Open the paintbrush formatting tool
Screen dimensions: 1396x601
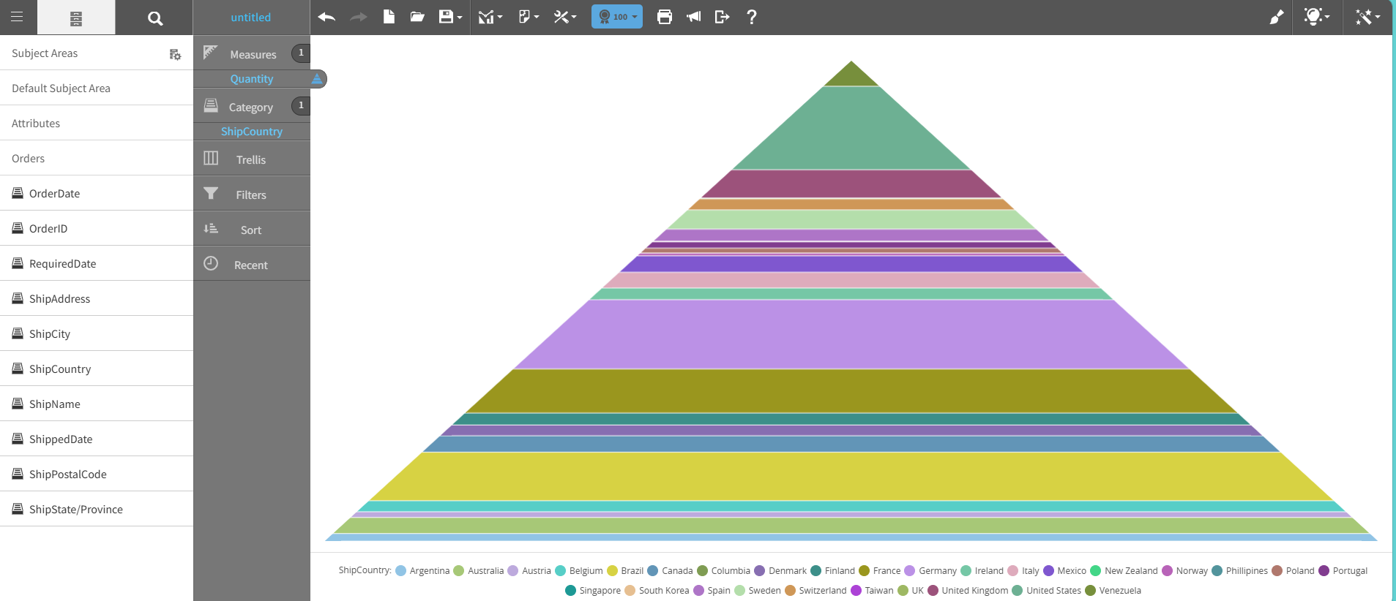click(1276, 17)
